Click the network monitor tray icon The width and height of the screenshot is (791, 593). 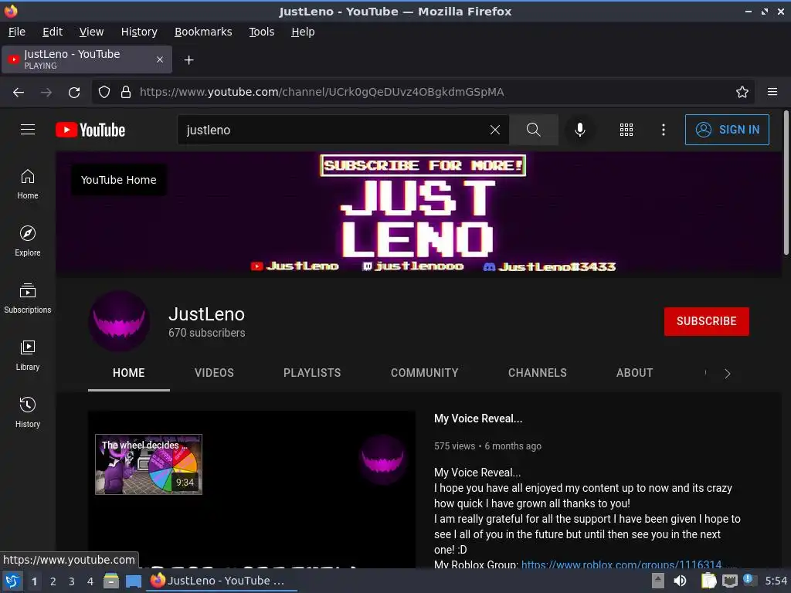point(729,581)
